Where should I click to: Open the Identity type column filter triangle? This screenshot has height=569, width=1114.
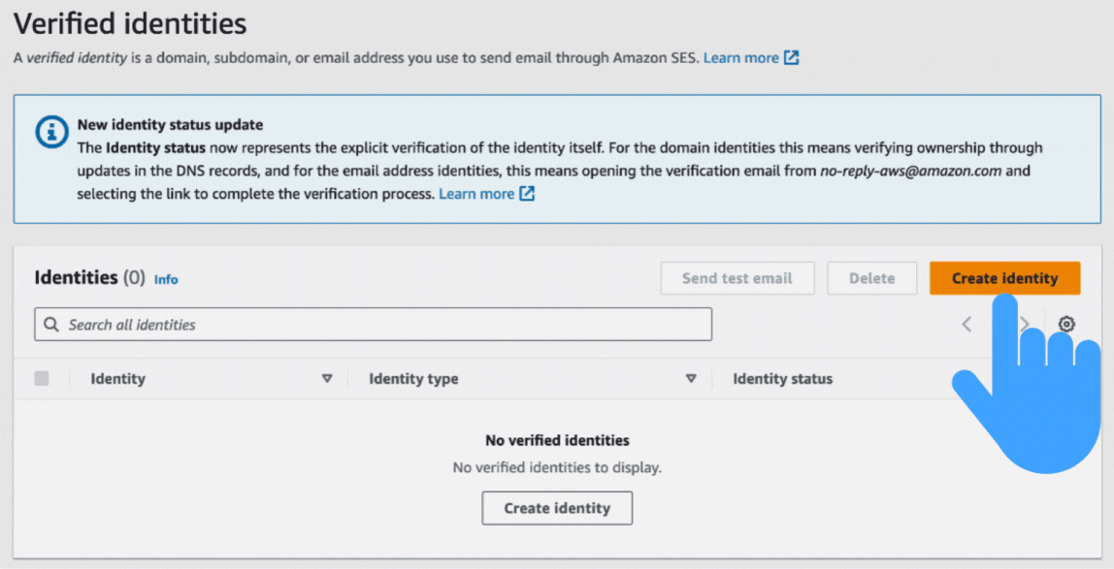(x=691, y=378)
